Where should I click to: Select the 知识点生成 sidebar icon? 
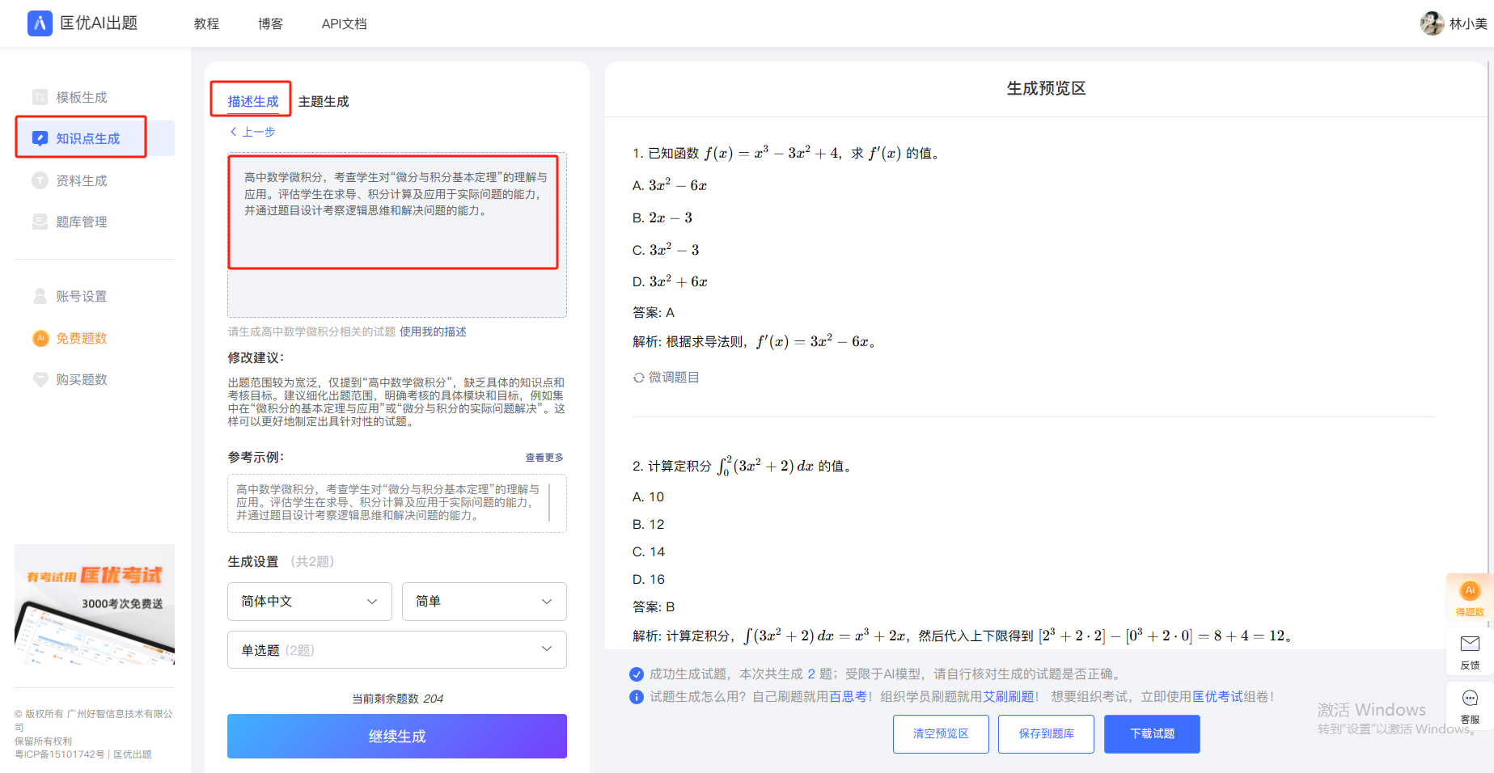tap(40, 138)
